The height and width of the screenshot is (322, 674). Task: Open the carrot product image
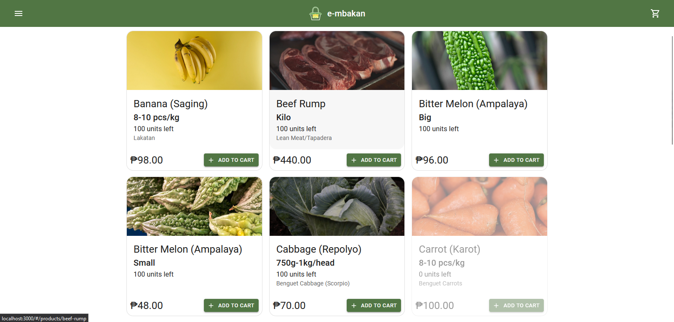pos(479,206)
